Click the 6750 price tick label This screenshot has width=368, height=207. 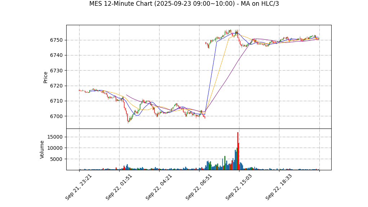point(56,40)
